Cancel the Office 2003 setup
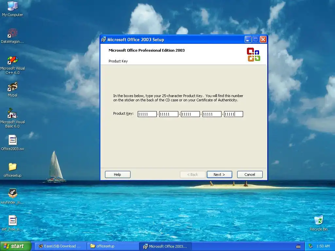335x251 pixels. tap(250, 175)
